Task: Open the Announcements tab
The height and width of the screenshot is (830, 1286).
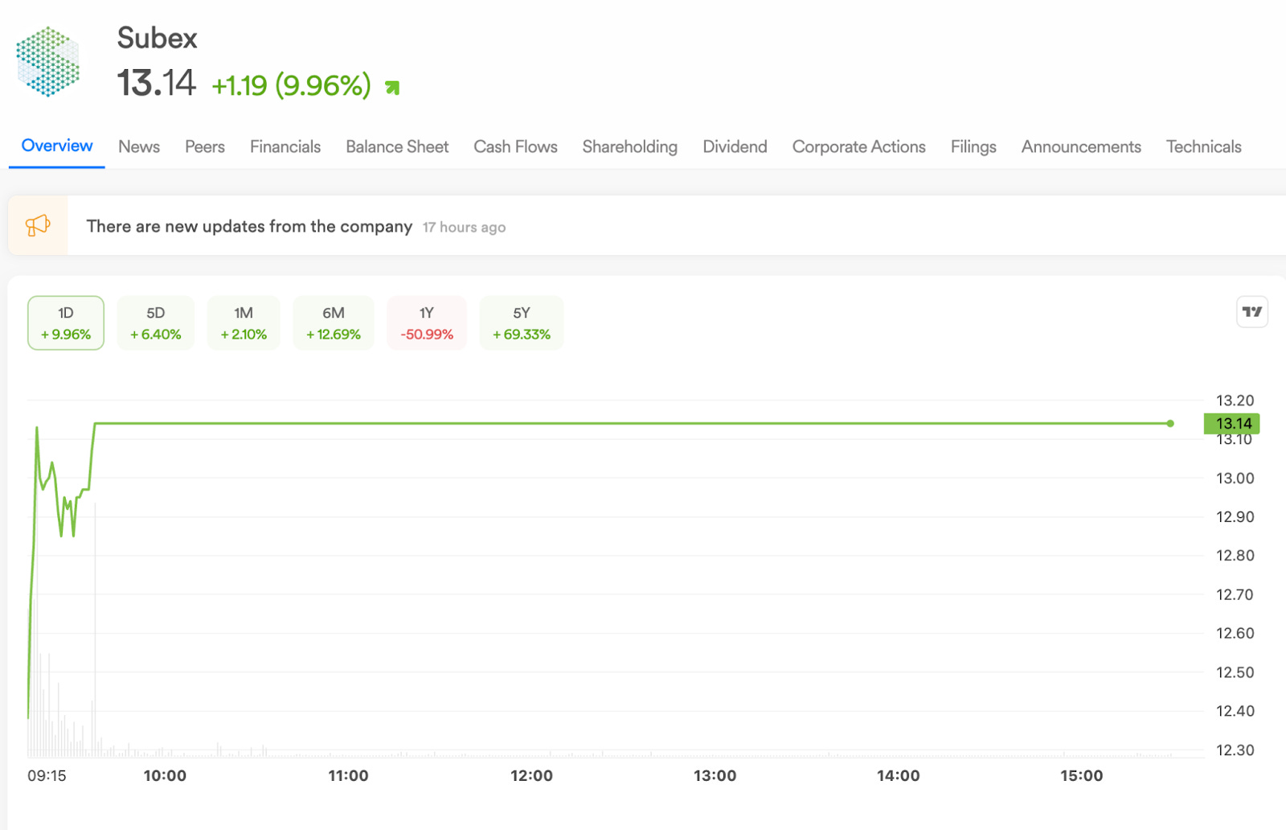Action: point(1081,146)
